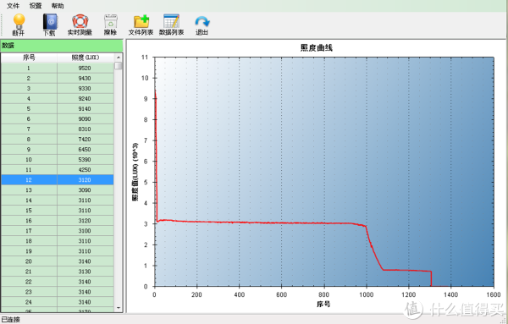508x324 pixels.
Task: Select row 24 with value 3140
Action: 58,302
